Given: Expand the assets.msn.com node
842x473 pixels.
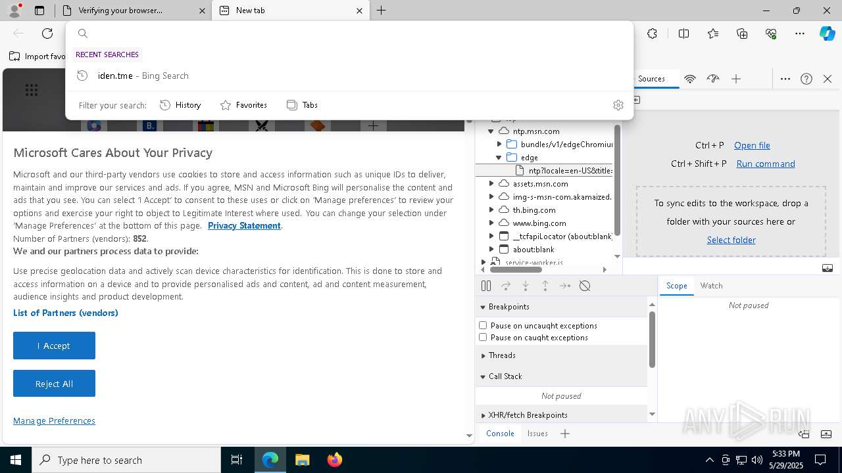Looking at the screenshot, I should tap(491, 184).
